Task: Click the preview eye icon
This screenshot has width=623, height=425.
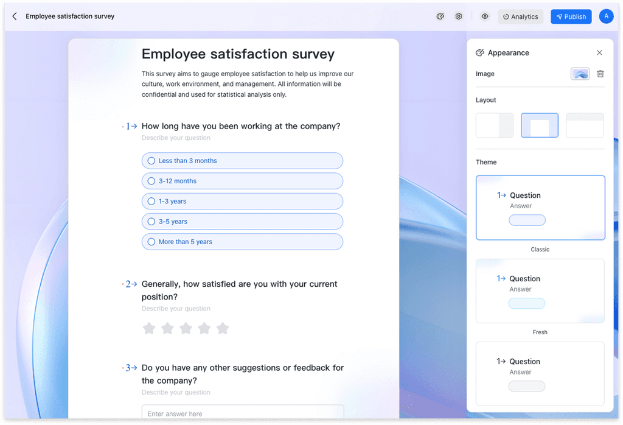Action: coord(485,16)
